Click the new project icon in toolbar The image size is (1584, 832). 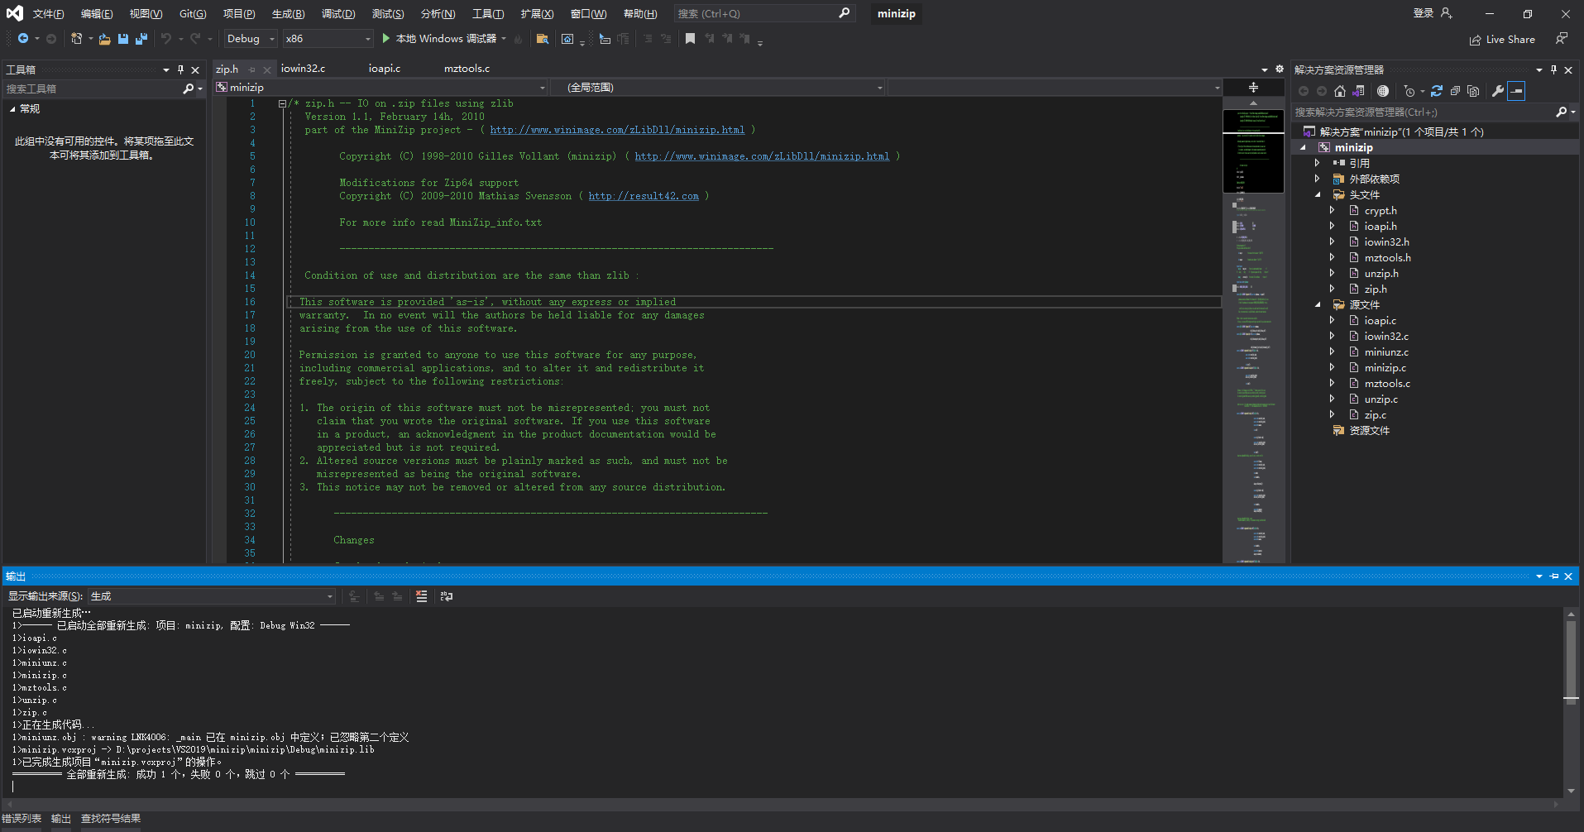point(77,39)
